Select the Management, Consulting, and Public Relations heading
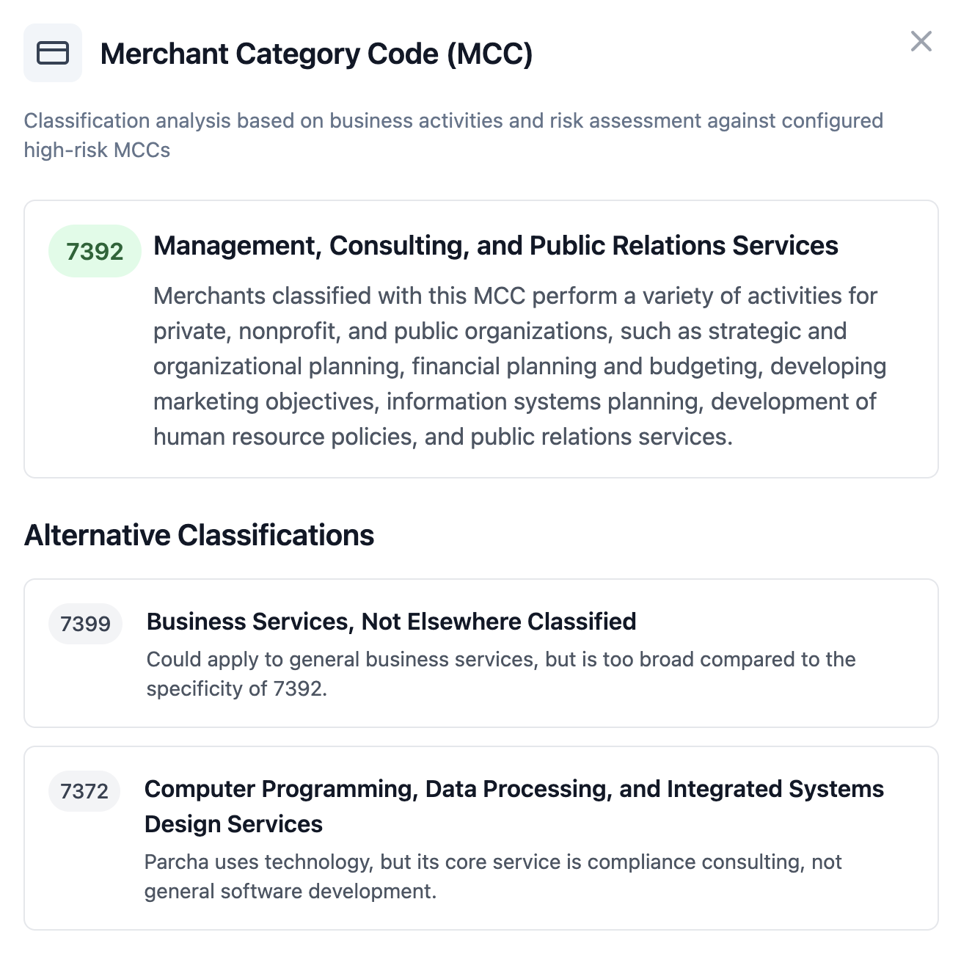Screen dimensions: 961x957 pyautogui.click(x=496, y=246)
